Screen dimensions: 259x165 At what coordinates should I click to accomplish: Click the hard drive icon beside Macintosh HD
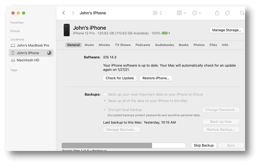pyautogui.click(x=13, y=60)
